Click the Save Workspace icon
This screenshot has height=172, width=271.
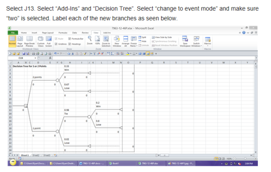[x=185, y=41]
